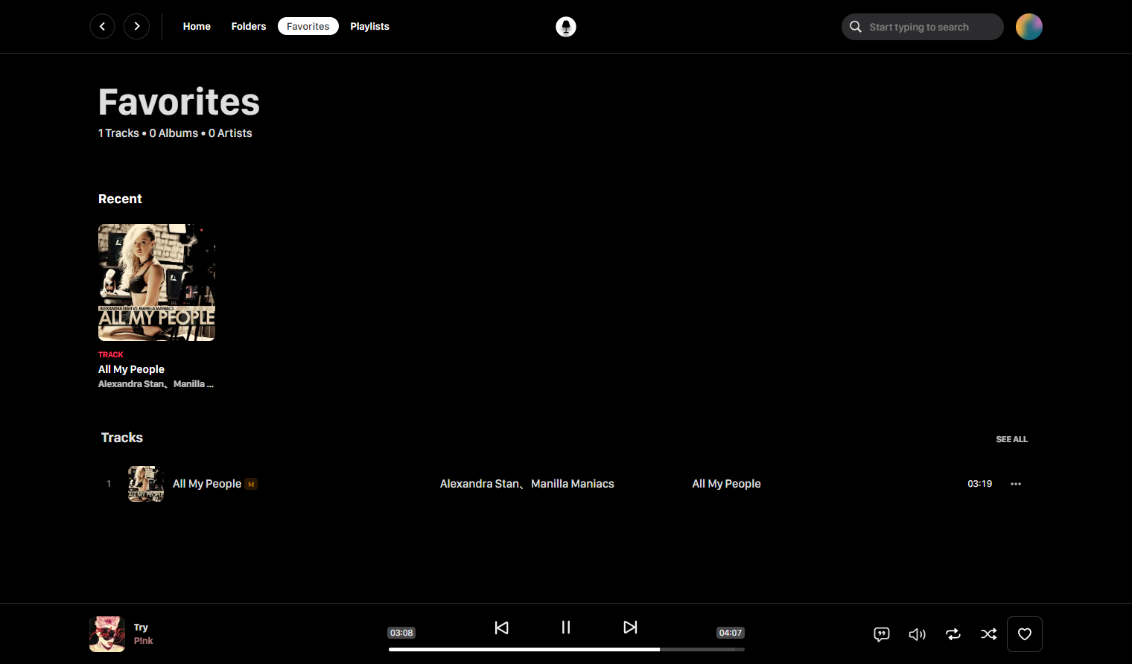Skip to the next track

coord(630,628)
